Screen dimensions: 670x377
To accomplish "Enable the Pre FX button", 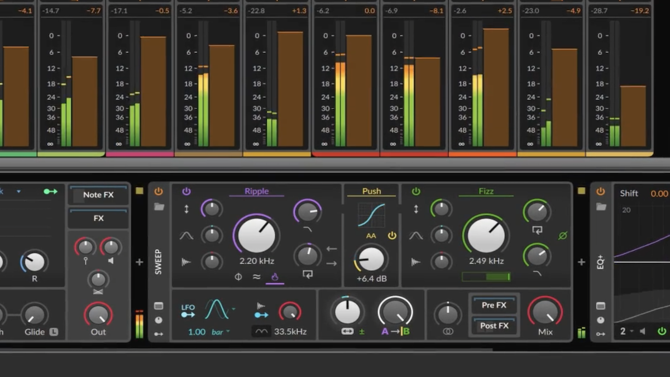I will click(494, 306).
